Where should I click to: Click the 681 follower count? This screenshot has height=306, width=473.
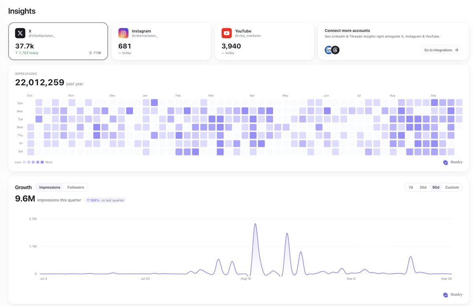tap(125, 46)
